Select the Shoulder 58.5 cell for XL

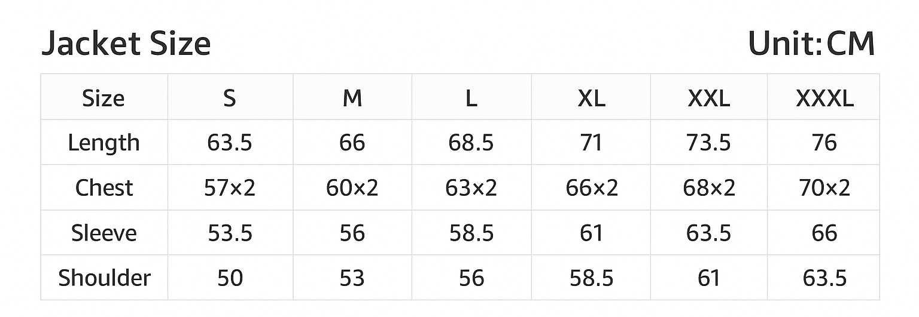591,278
